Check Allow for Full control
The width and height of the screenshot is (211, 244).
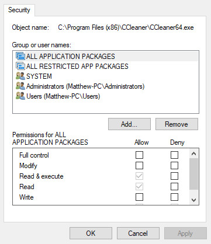[139, 155]
